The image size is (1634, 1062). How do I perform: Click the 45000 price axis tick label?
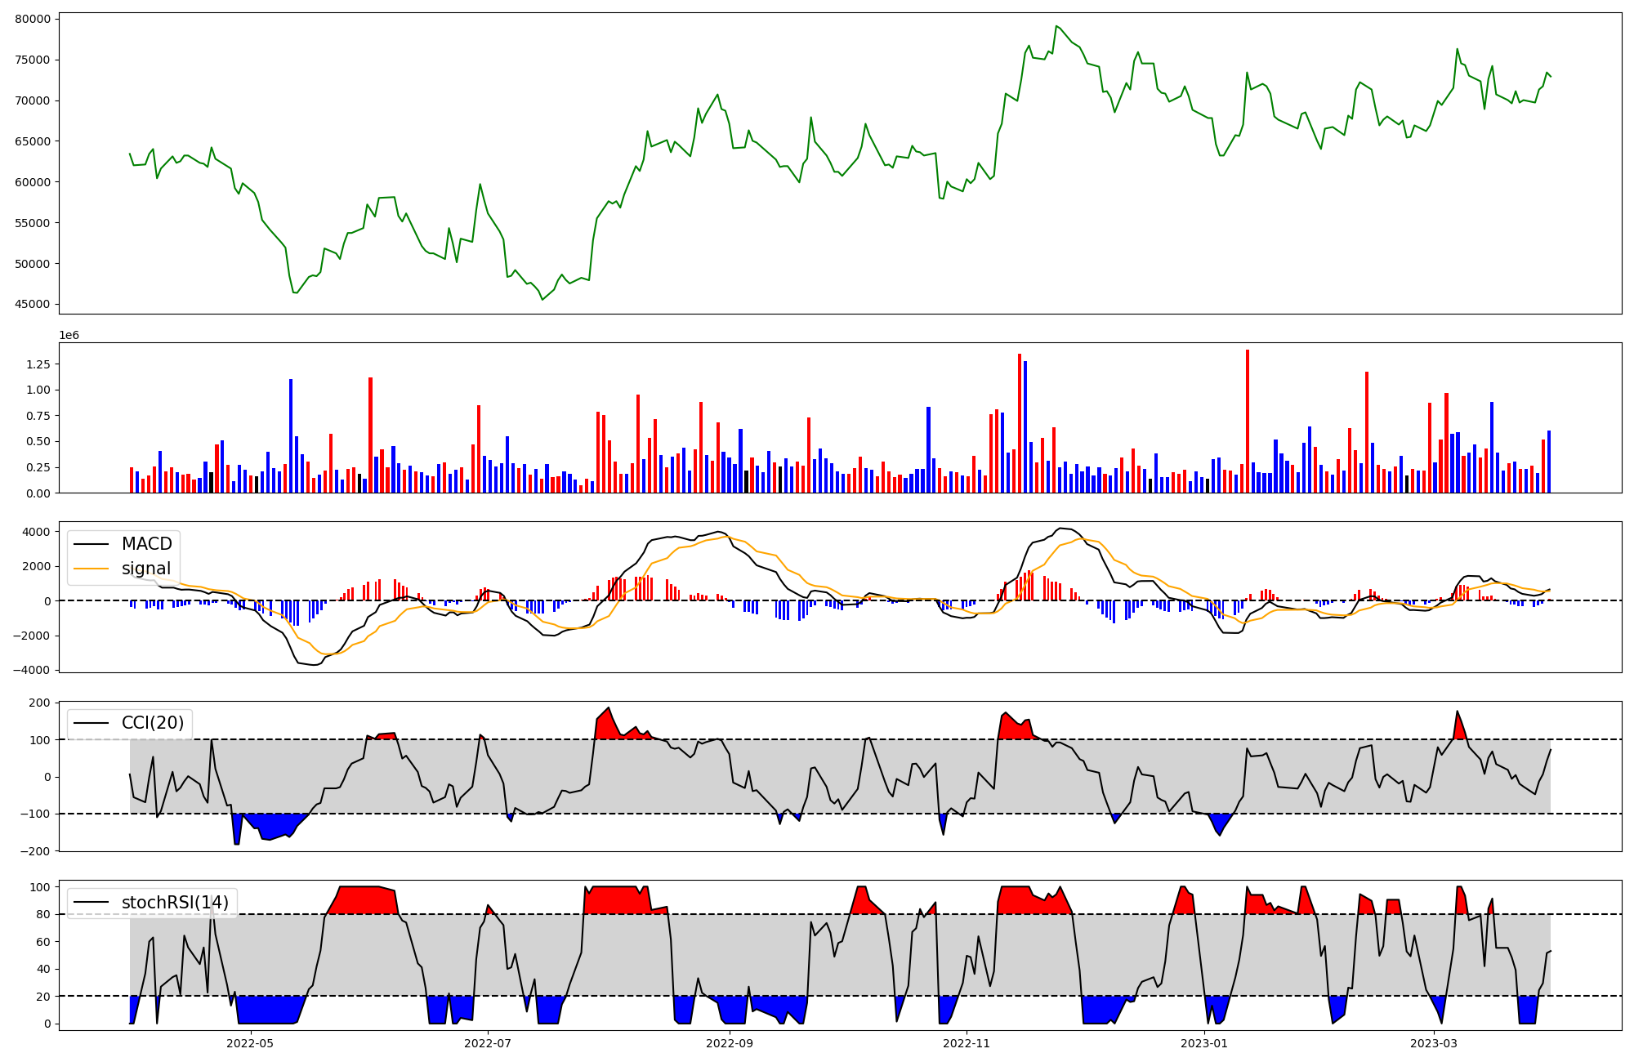click(33, 305)
